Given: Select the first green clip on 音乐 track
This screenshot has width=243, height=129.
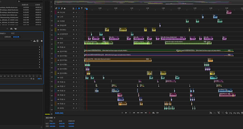Looking at the screenshot, I should [x=98, y=43].
